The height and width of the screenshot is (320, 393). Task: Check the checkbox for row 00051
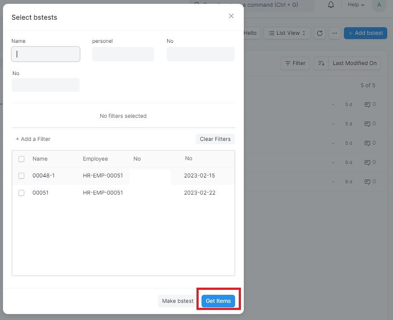coord(21,192)
